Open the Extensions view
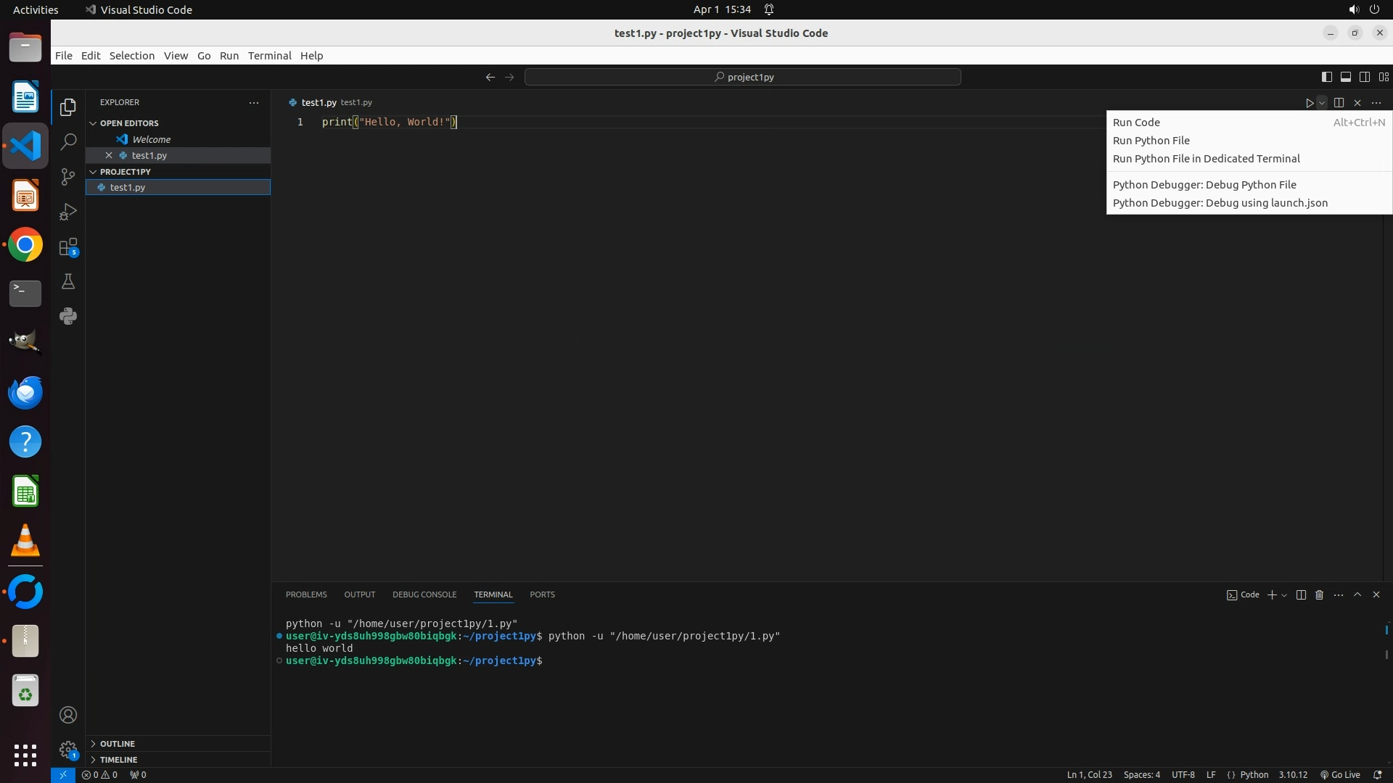1393x783 pixels. click(x=68, y=247)
